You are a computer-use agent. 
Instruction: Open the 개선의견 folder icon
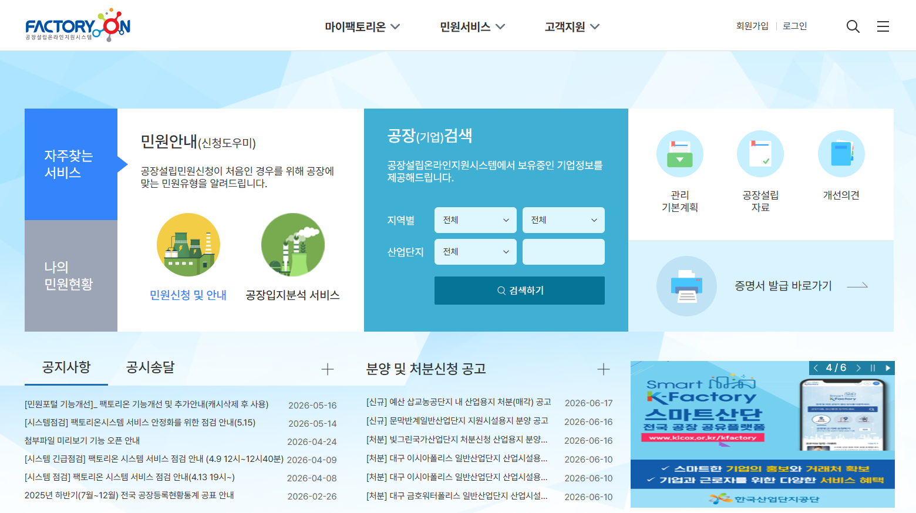[841, 154]
